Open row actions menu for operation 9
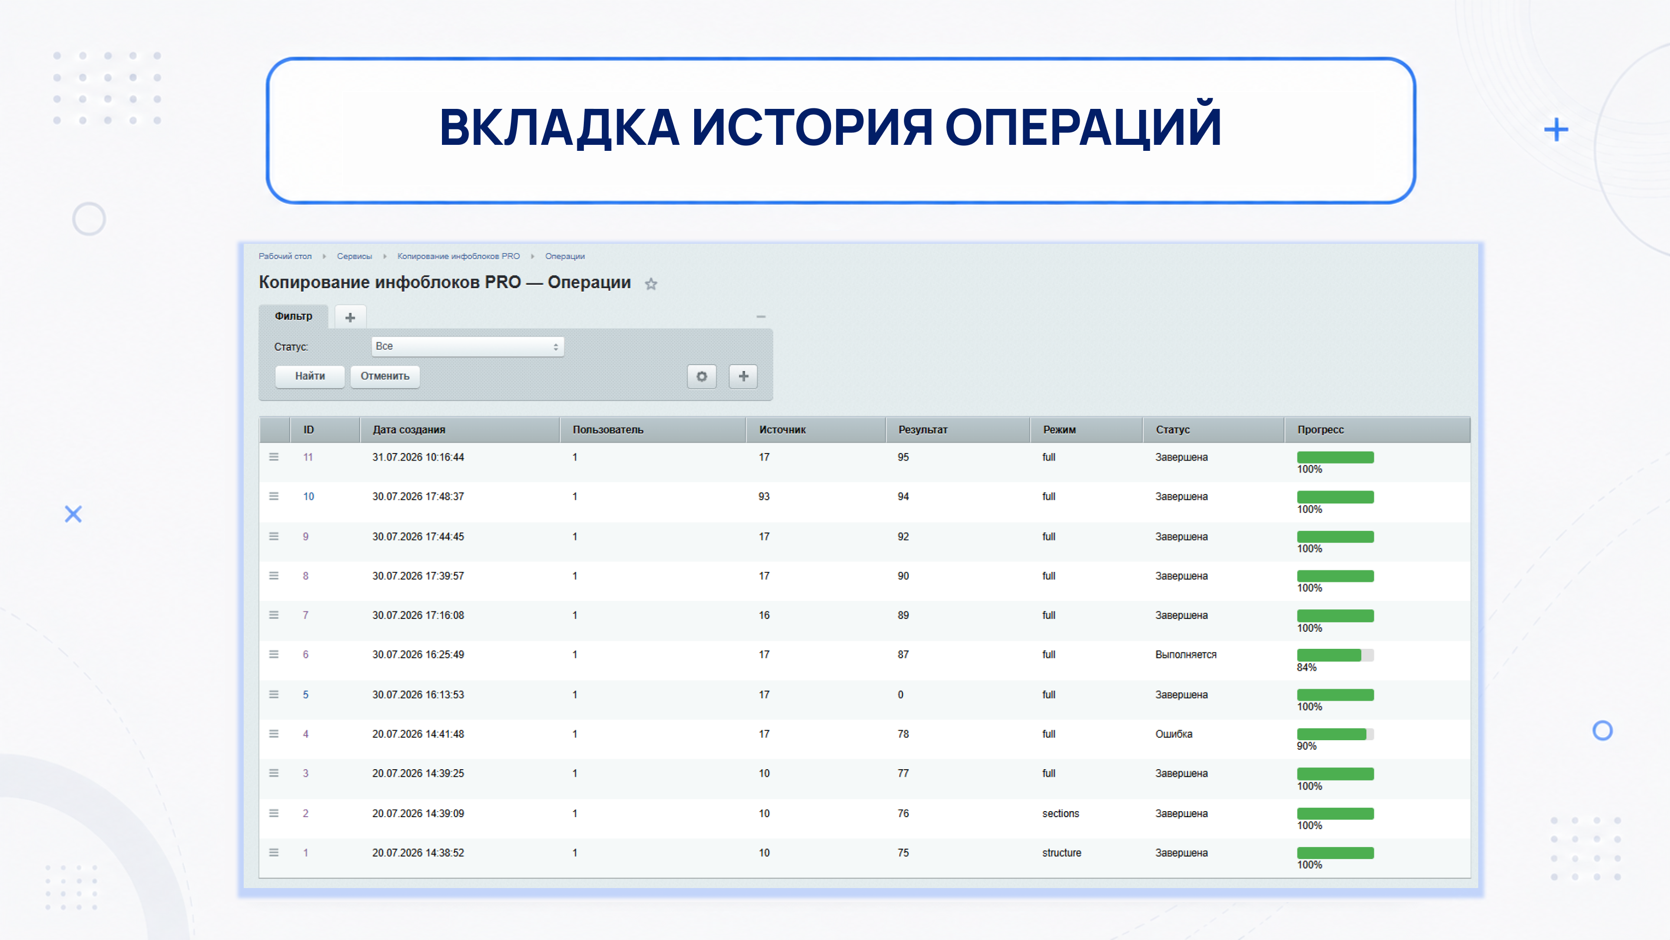 pyautogui.click(x=274, y=537)
